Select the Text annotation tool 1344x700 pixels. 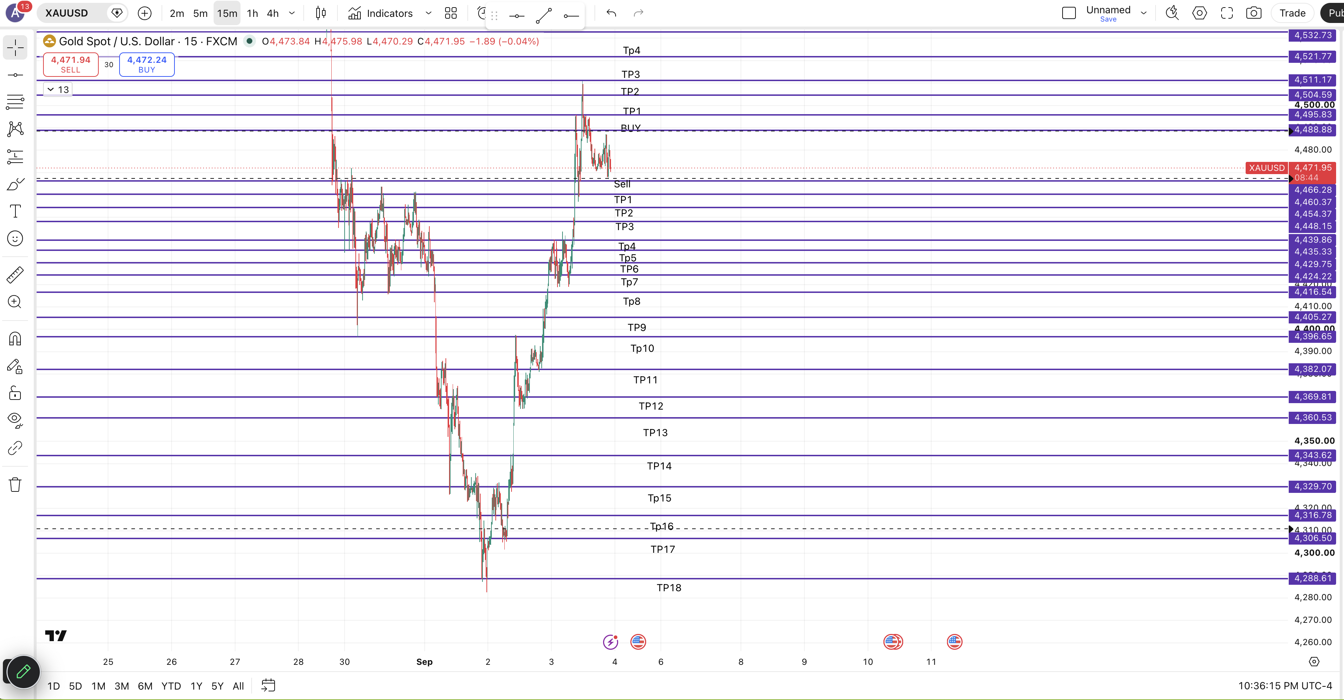tap(15, 211)
